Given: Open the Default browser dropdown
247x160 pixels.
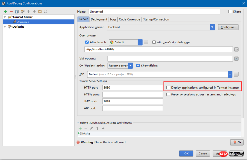Looking at the screenshot, I should tap(140, 42).
